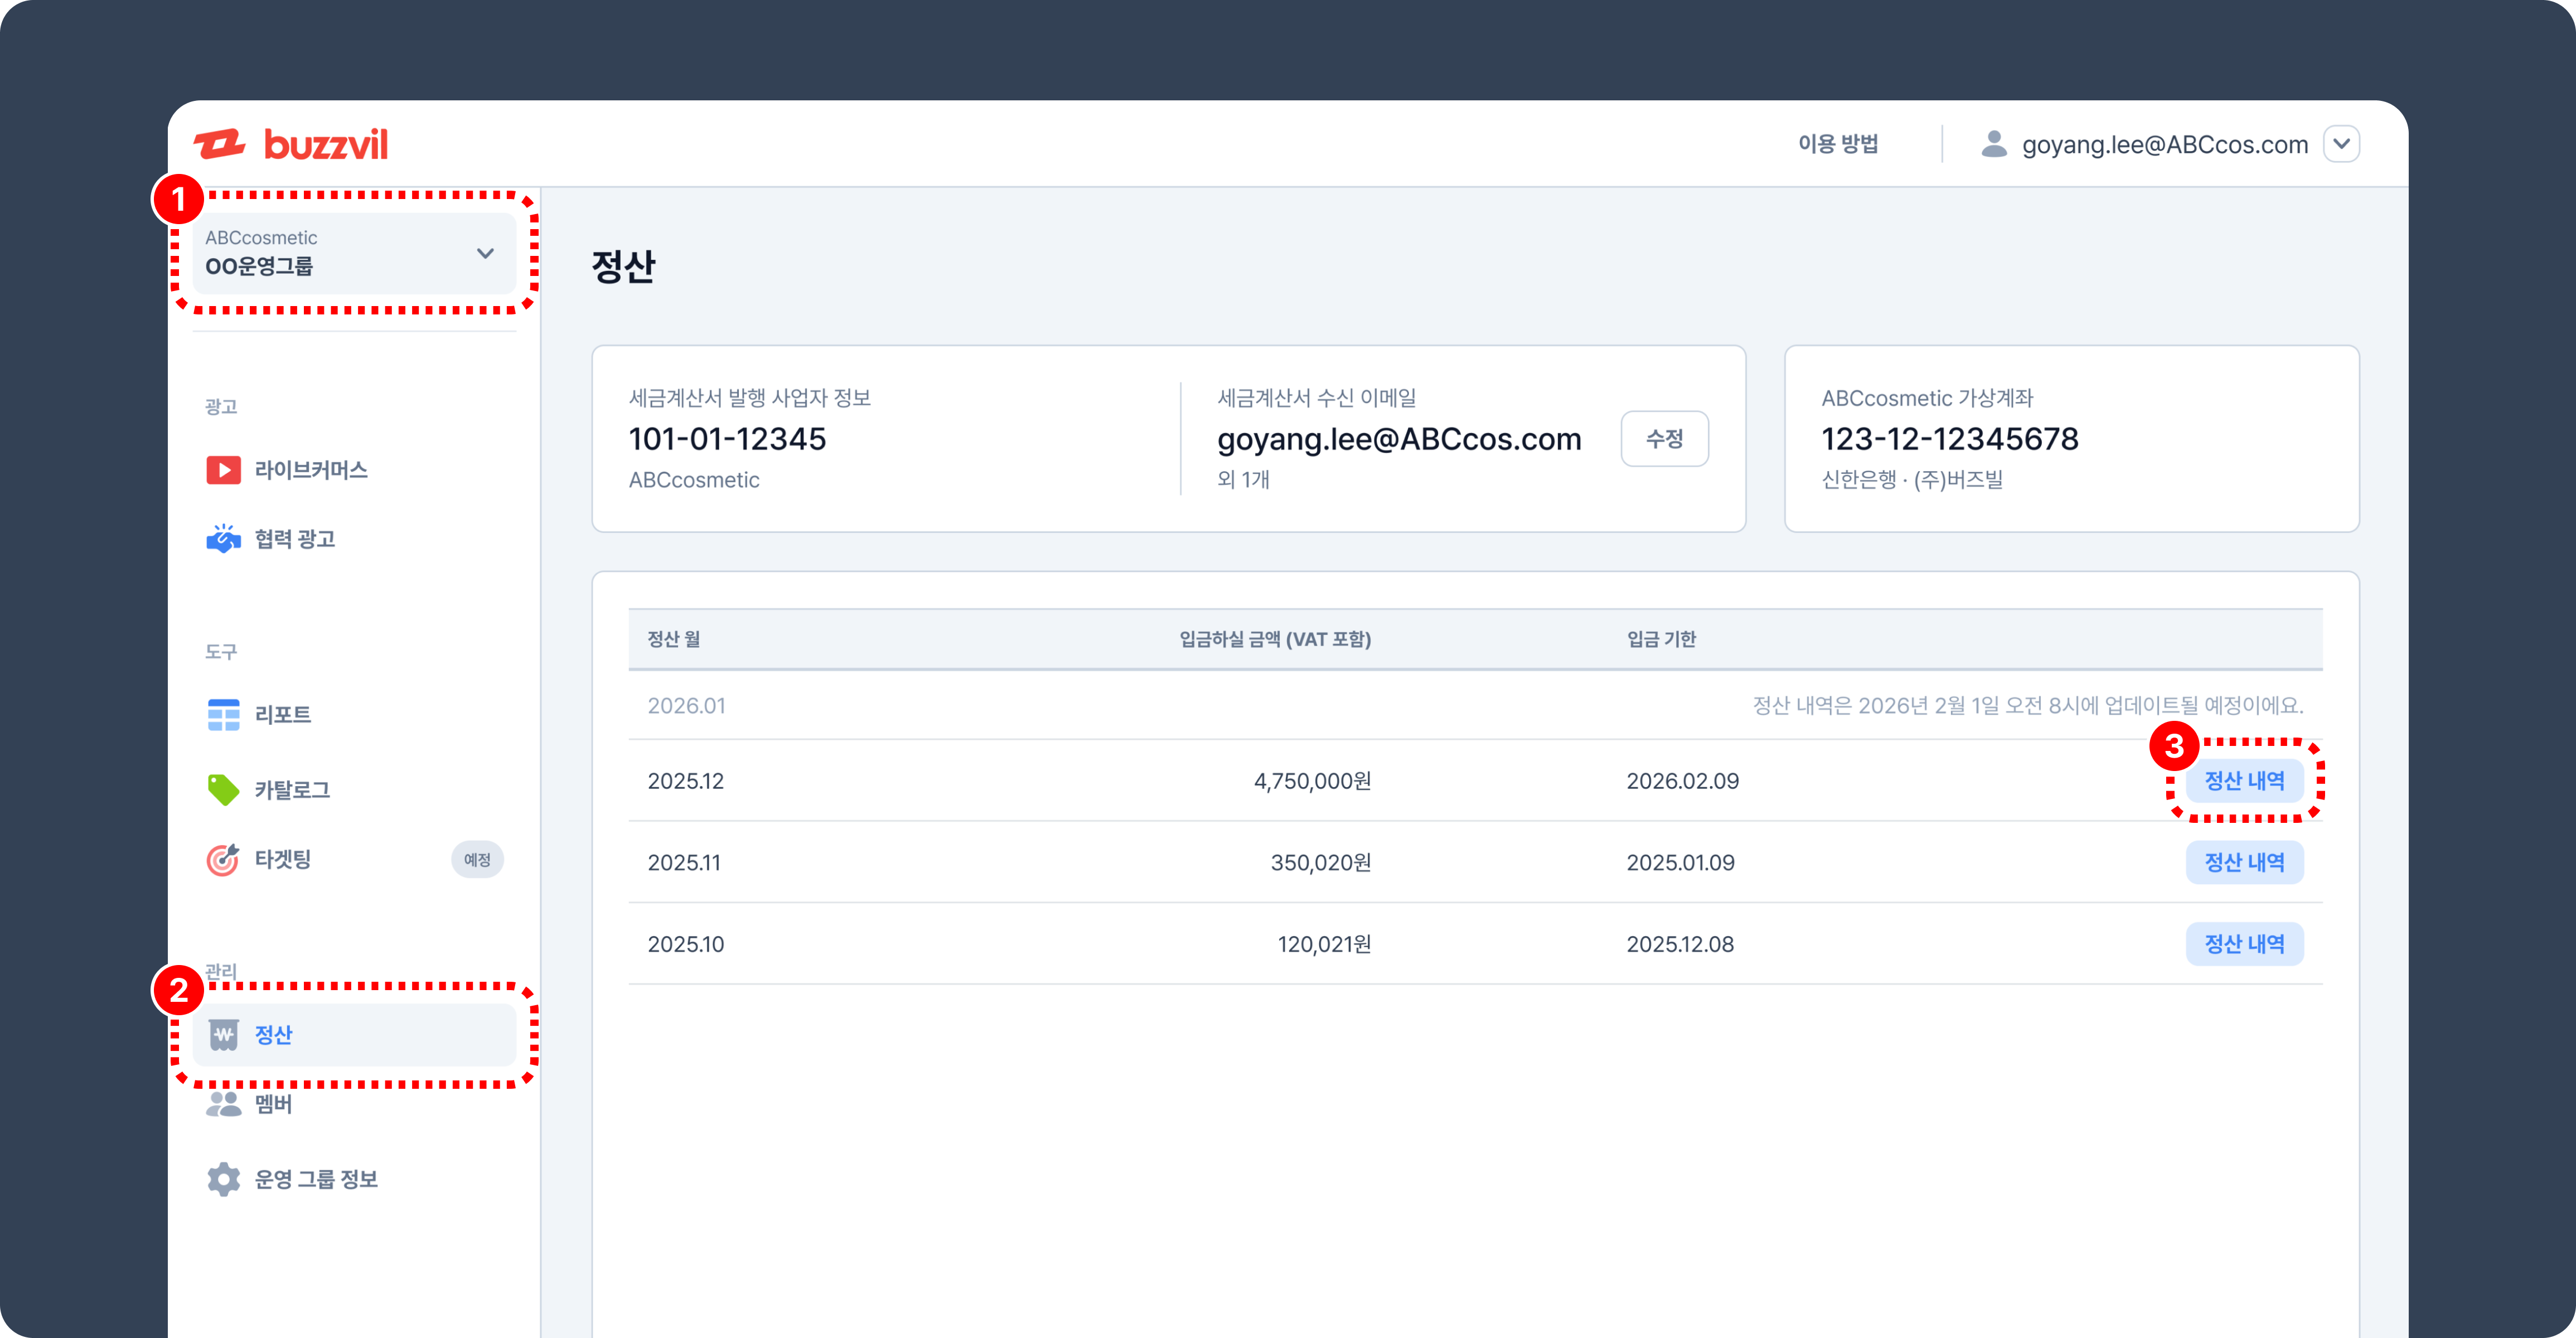Click the 예정 badge next to 타겟팅
Screen dimensions: 2576x1338
click(x=477, y=860)
